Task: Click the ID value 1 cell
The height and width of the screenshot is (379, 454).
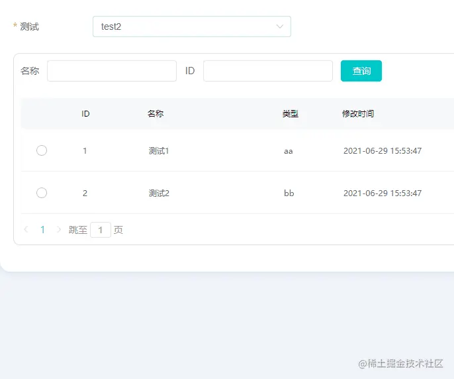Action: (85, 151)
